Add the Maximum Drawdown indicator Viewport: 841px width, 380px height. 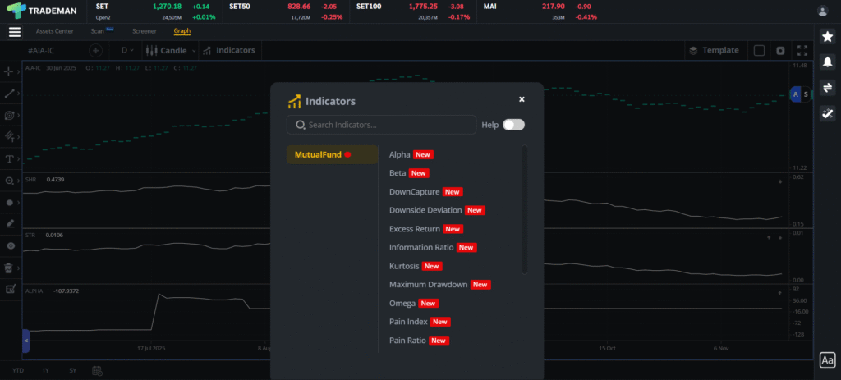pos(428,285)
